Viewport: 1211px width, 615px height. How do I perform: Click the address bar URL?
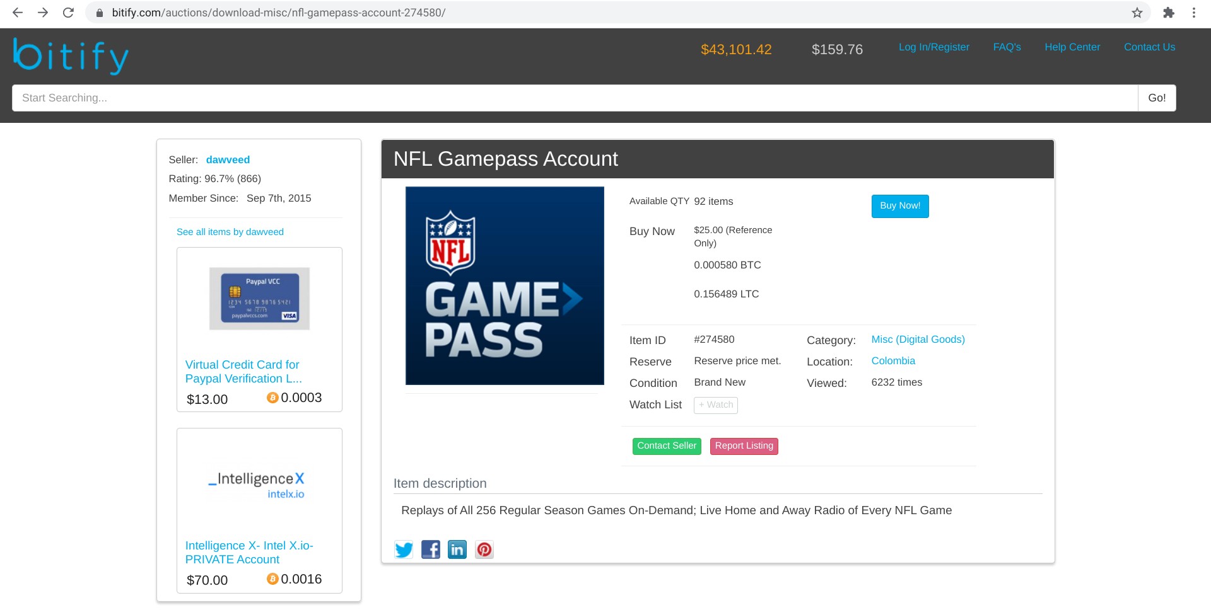pos(279,13)
